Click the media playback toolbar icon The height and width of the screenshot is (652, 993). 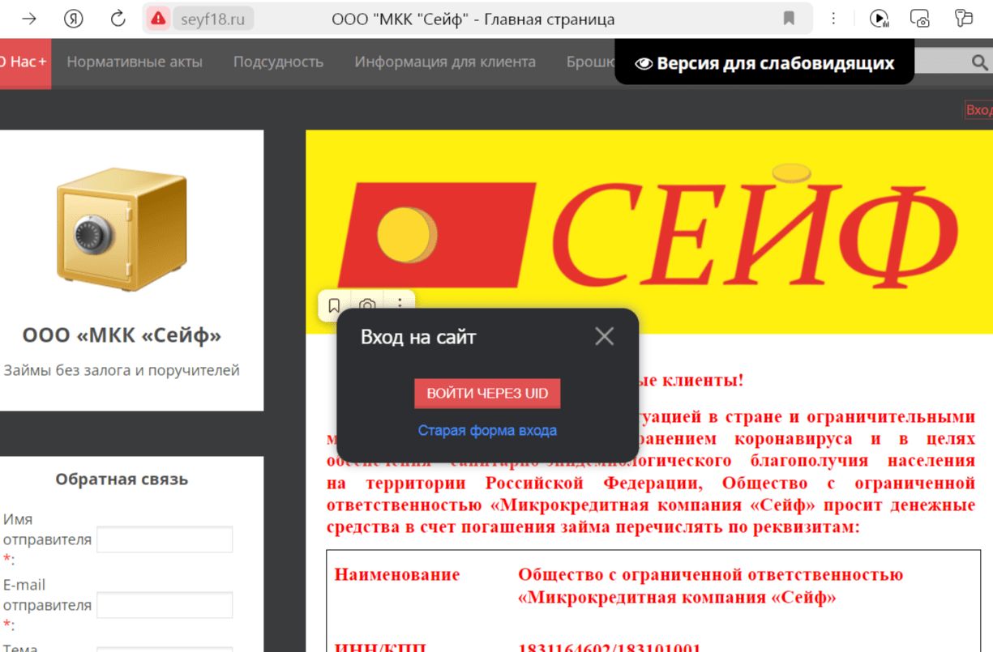tap(879, 19)
